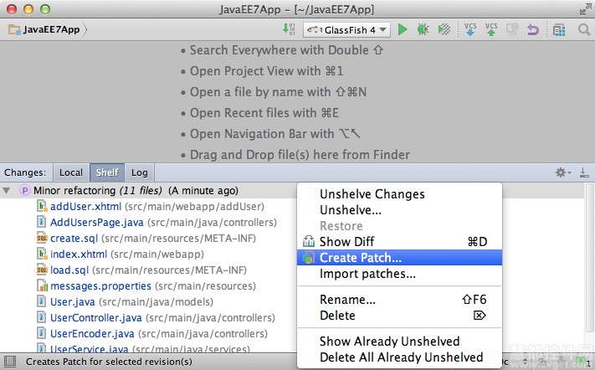Click the JavaEE7App folder icon in breadcrumb
The height and width of the screenshot is (370, 595).
click(x=14, y=29)
